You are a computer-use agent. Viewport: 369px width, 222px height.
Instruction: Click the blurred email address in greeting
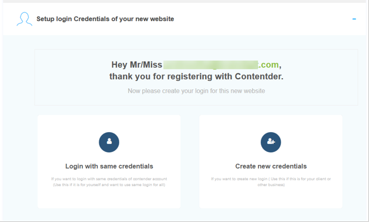[210, 65]
